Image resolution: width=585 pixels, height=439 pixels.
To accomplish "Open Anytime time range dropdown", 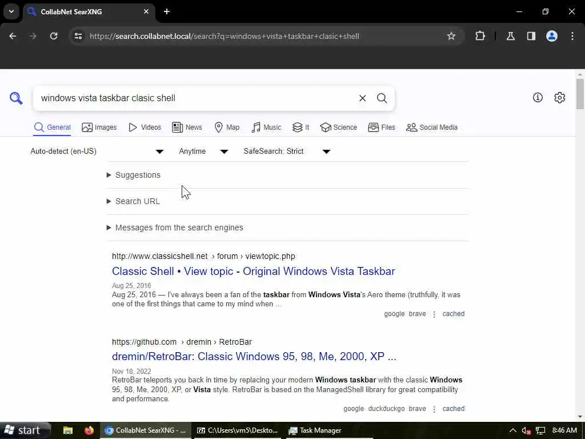I will click(x=203, y=151).
